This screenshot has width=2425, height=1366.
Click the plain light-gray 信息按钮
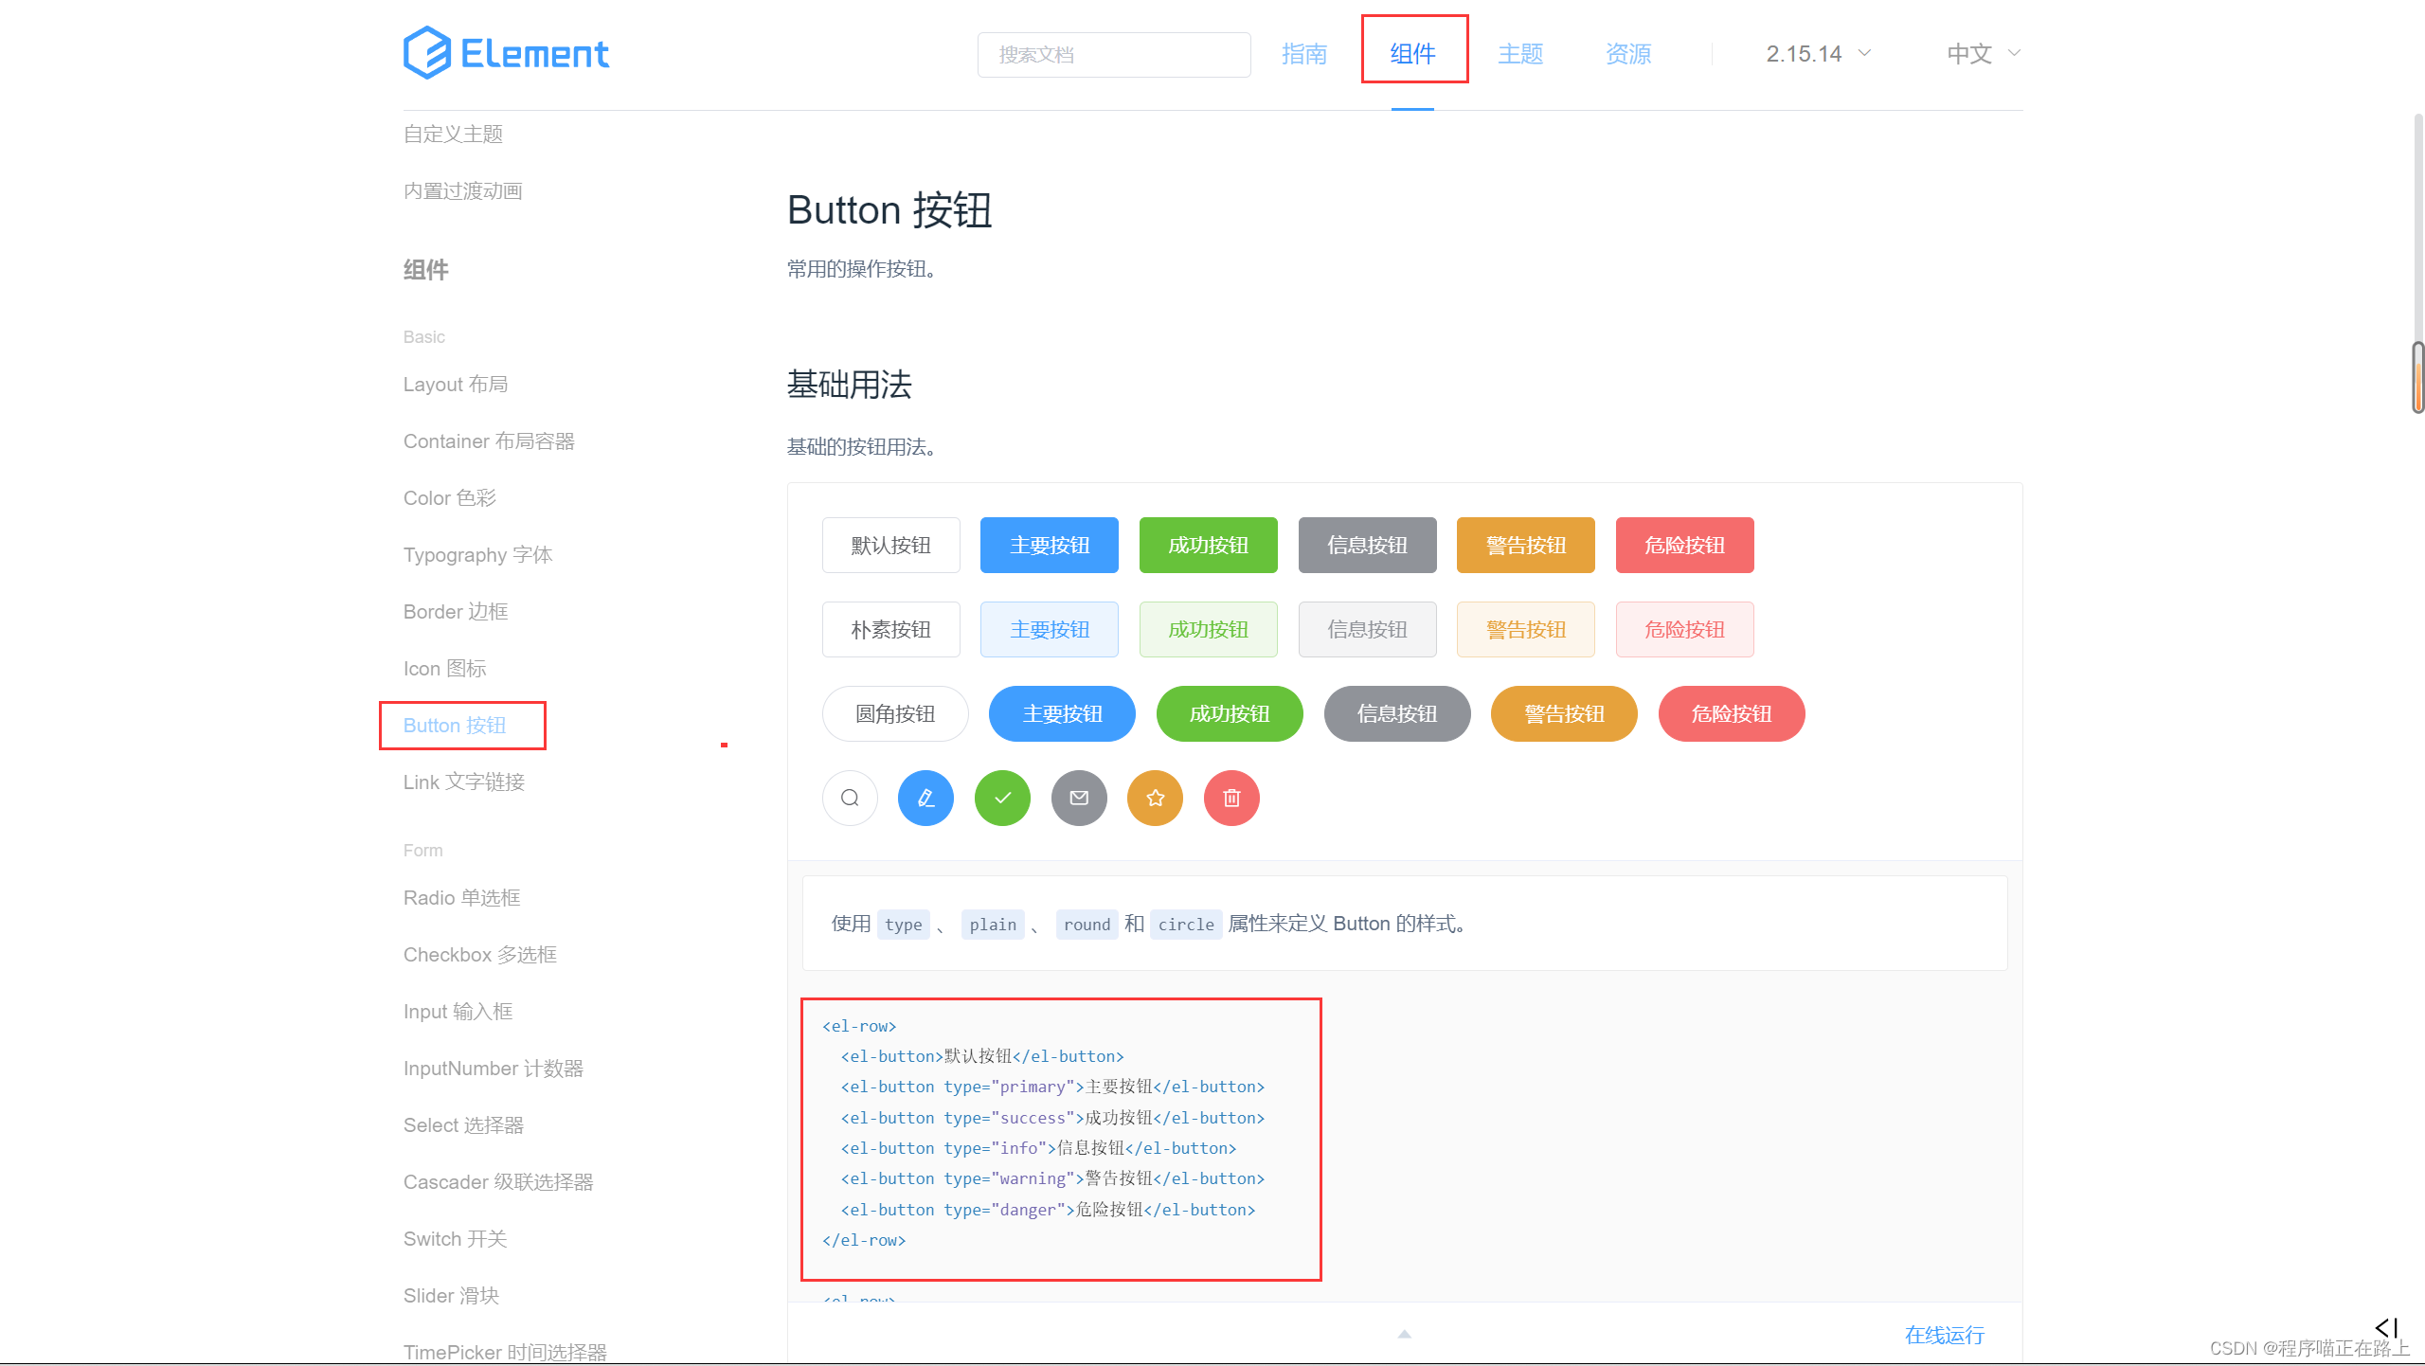click(x=1367, y=629)
